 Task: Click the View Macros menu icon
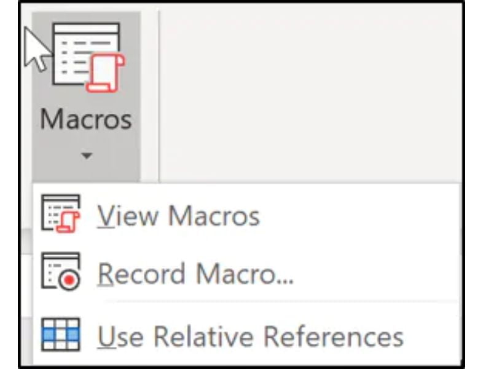point(60,214)
